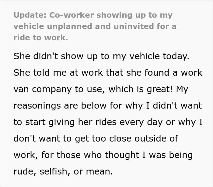Viewport: 213px width, 187px height.
Task: Click the phrase "didn't want" at the line end
Action: pyautogui.click(x=177, y=106)
